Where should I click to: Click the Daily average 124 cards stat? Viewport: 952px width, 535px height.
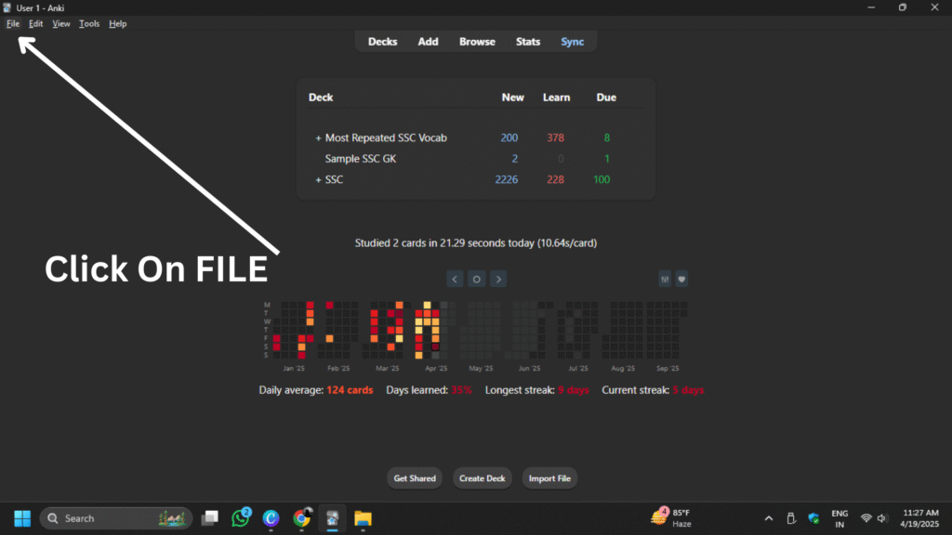pyautogui.click(x=316, y=390)
